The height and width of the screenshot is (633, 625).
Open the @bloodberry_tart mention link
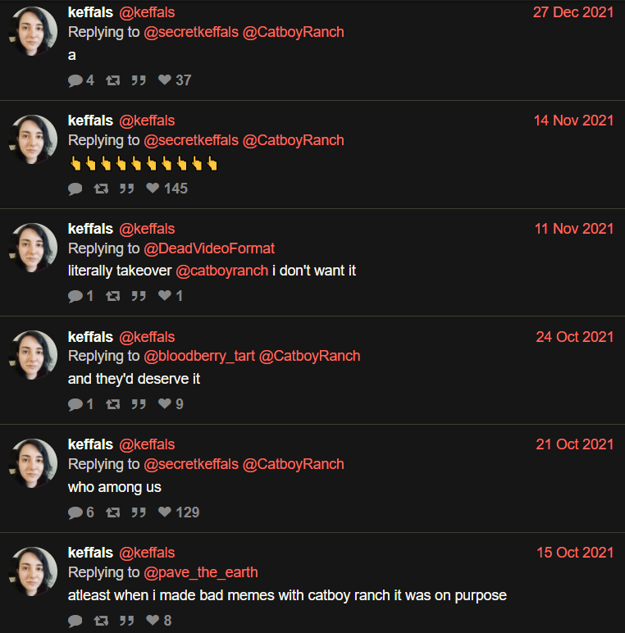[199, 356]
